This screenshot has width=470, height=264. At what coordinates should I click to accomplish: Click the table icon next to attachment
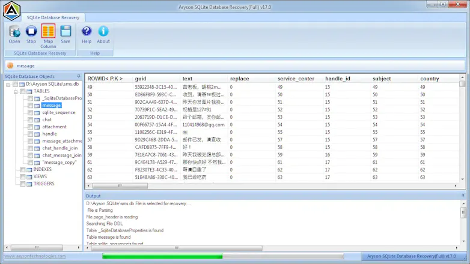tap(37, 127)
